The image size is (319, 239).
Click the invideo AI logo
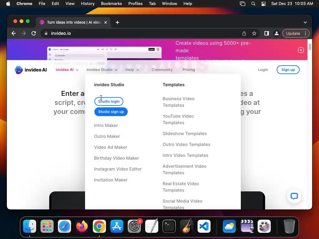point(31,70)
